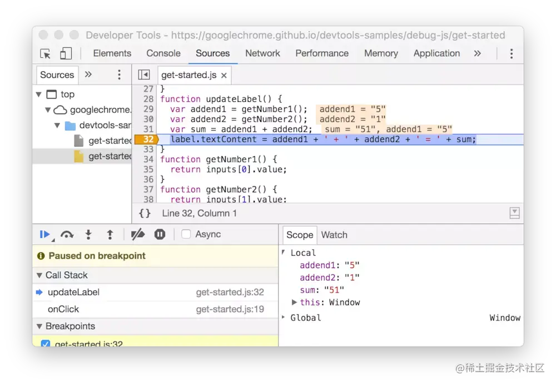556x385 pixels.
Task: Collapse the top frame tree node
Action: pos(39,95)
